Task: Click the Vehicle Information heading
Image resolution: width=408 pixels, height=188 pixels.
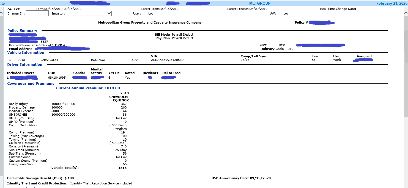Action: (x=26, y=52)
